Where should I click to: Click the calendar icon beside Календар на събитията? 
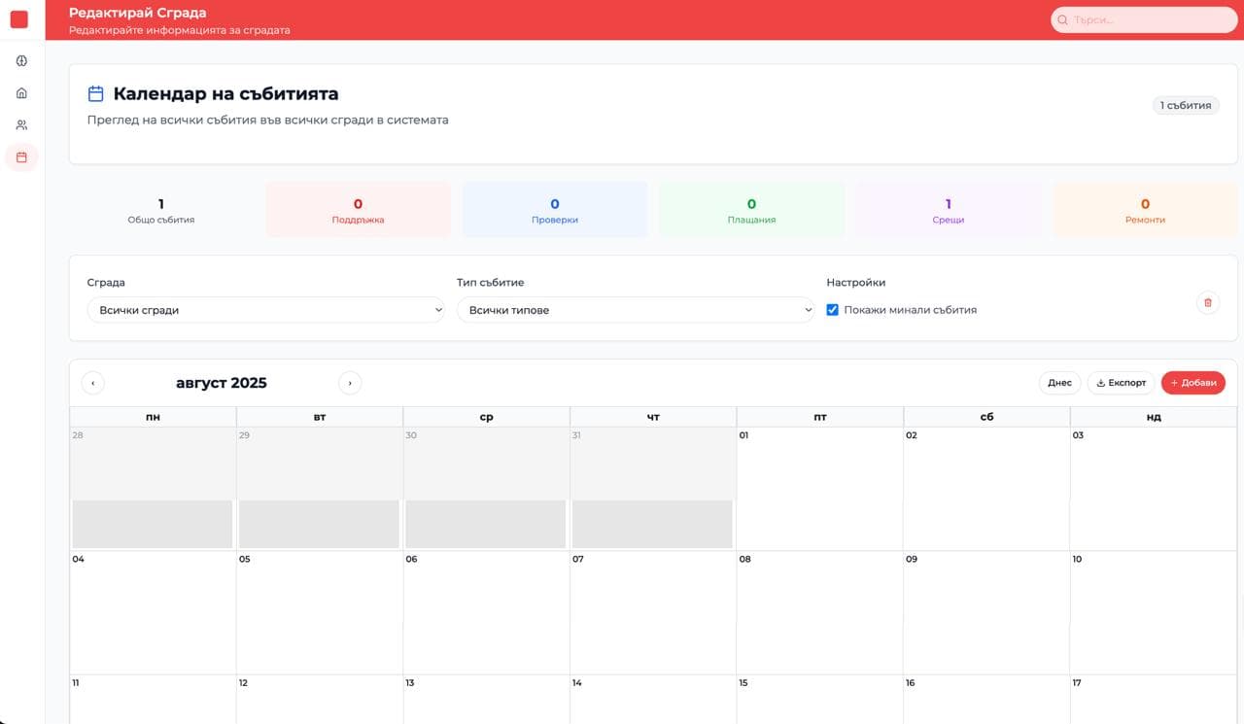tap(95, 94)
